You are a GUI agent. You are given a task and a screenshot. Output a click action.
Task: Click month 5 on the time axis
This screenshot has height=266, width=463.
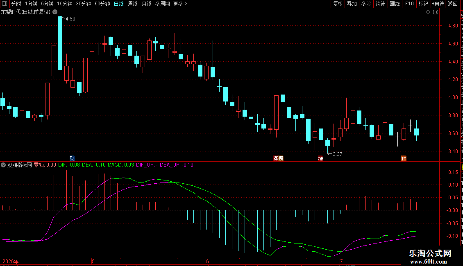[93, 261]
